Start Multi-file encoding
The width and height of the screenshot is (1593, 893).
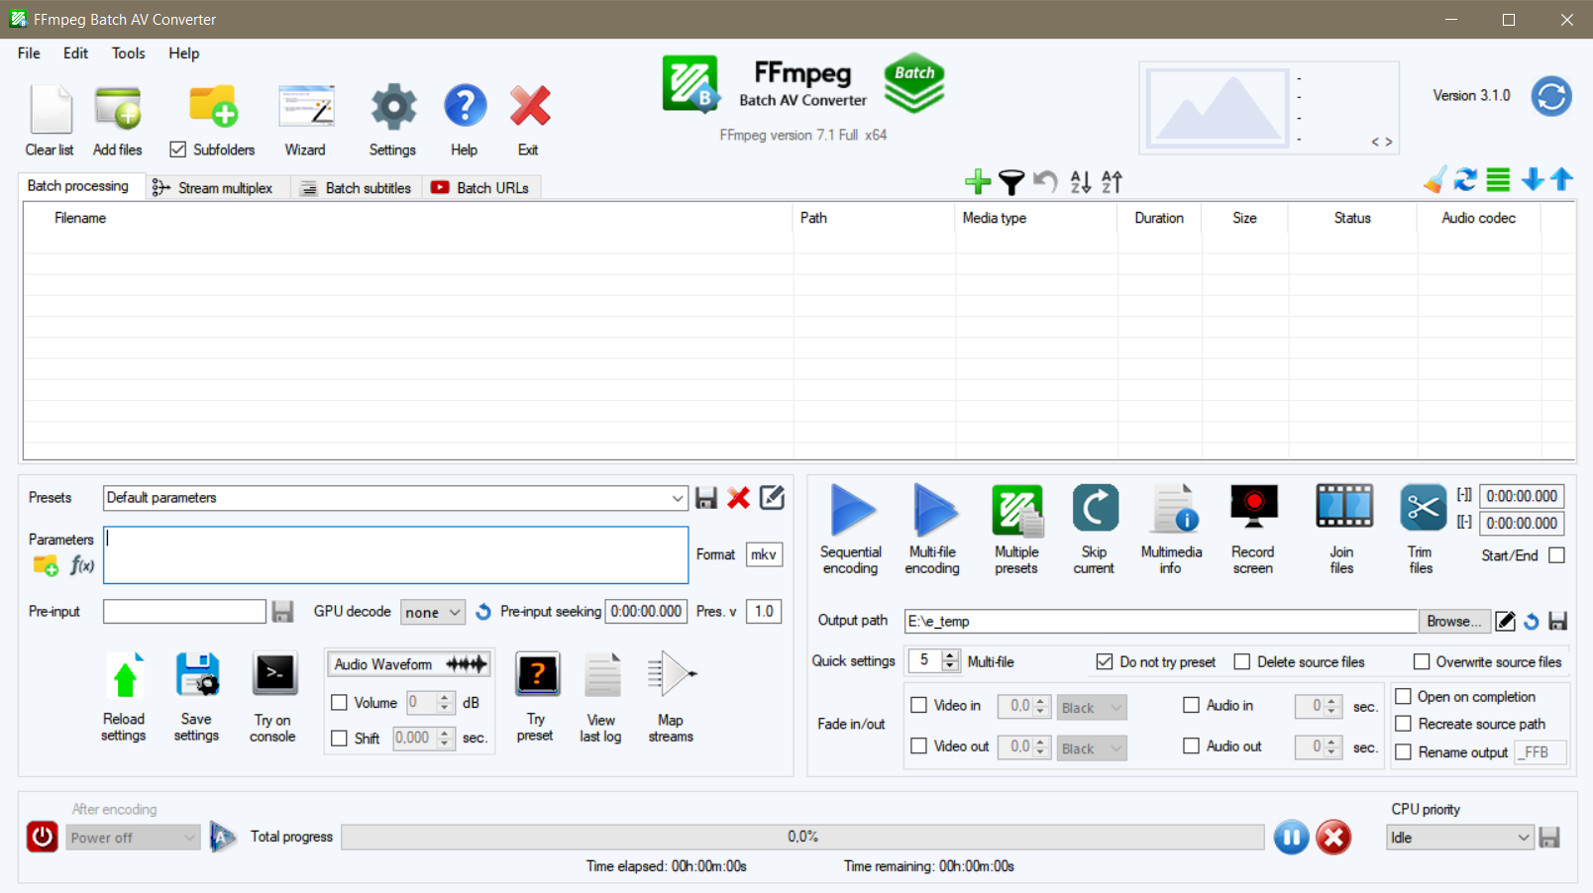934,511
